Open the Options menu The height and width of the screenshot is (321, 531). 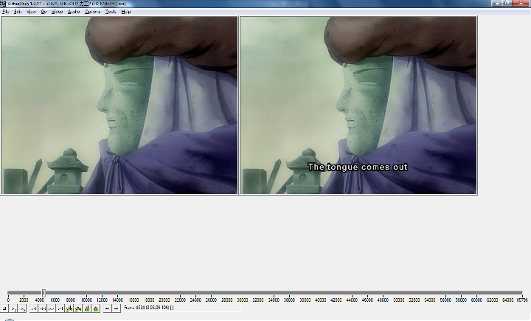92,12
